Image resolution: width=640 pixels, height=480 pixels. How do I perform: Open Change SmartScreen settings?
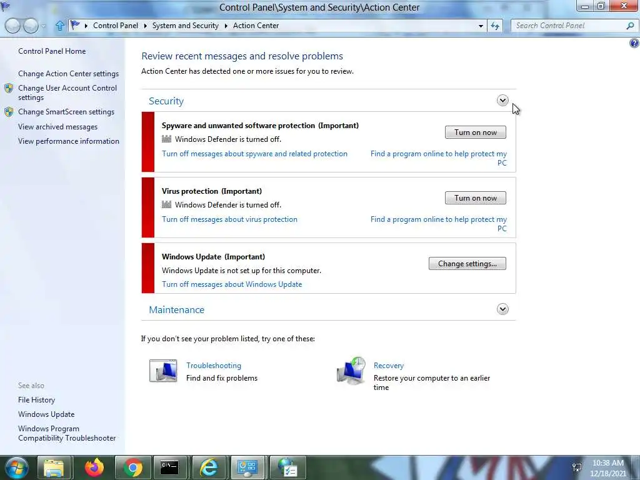[x=66, y=112]
